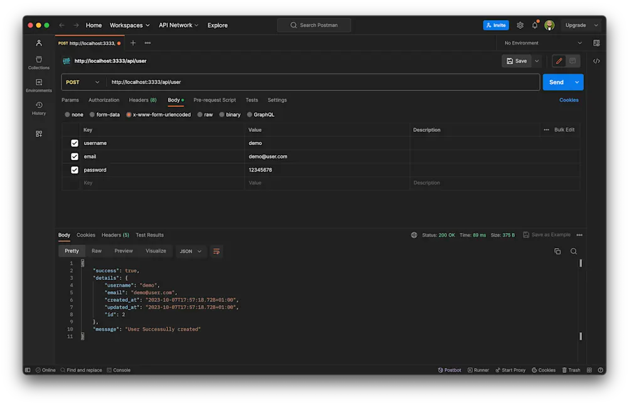Switch to the Pretty response view
This screenshot has height=405, width=629.
(x=71, y=251)
